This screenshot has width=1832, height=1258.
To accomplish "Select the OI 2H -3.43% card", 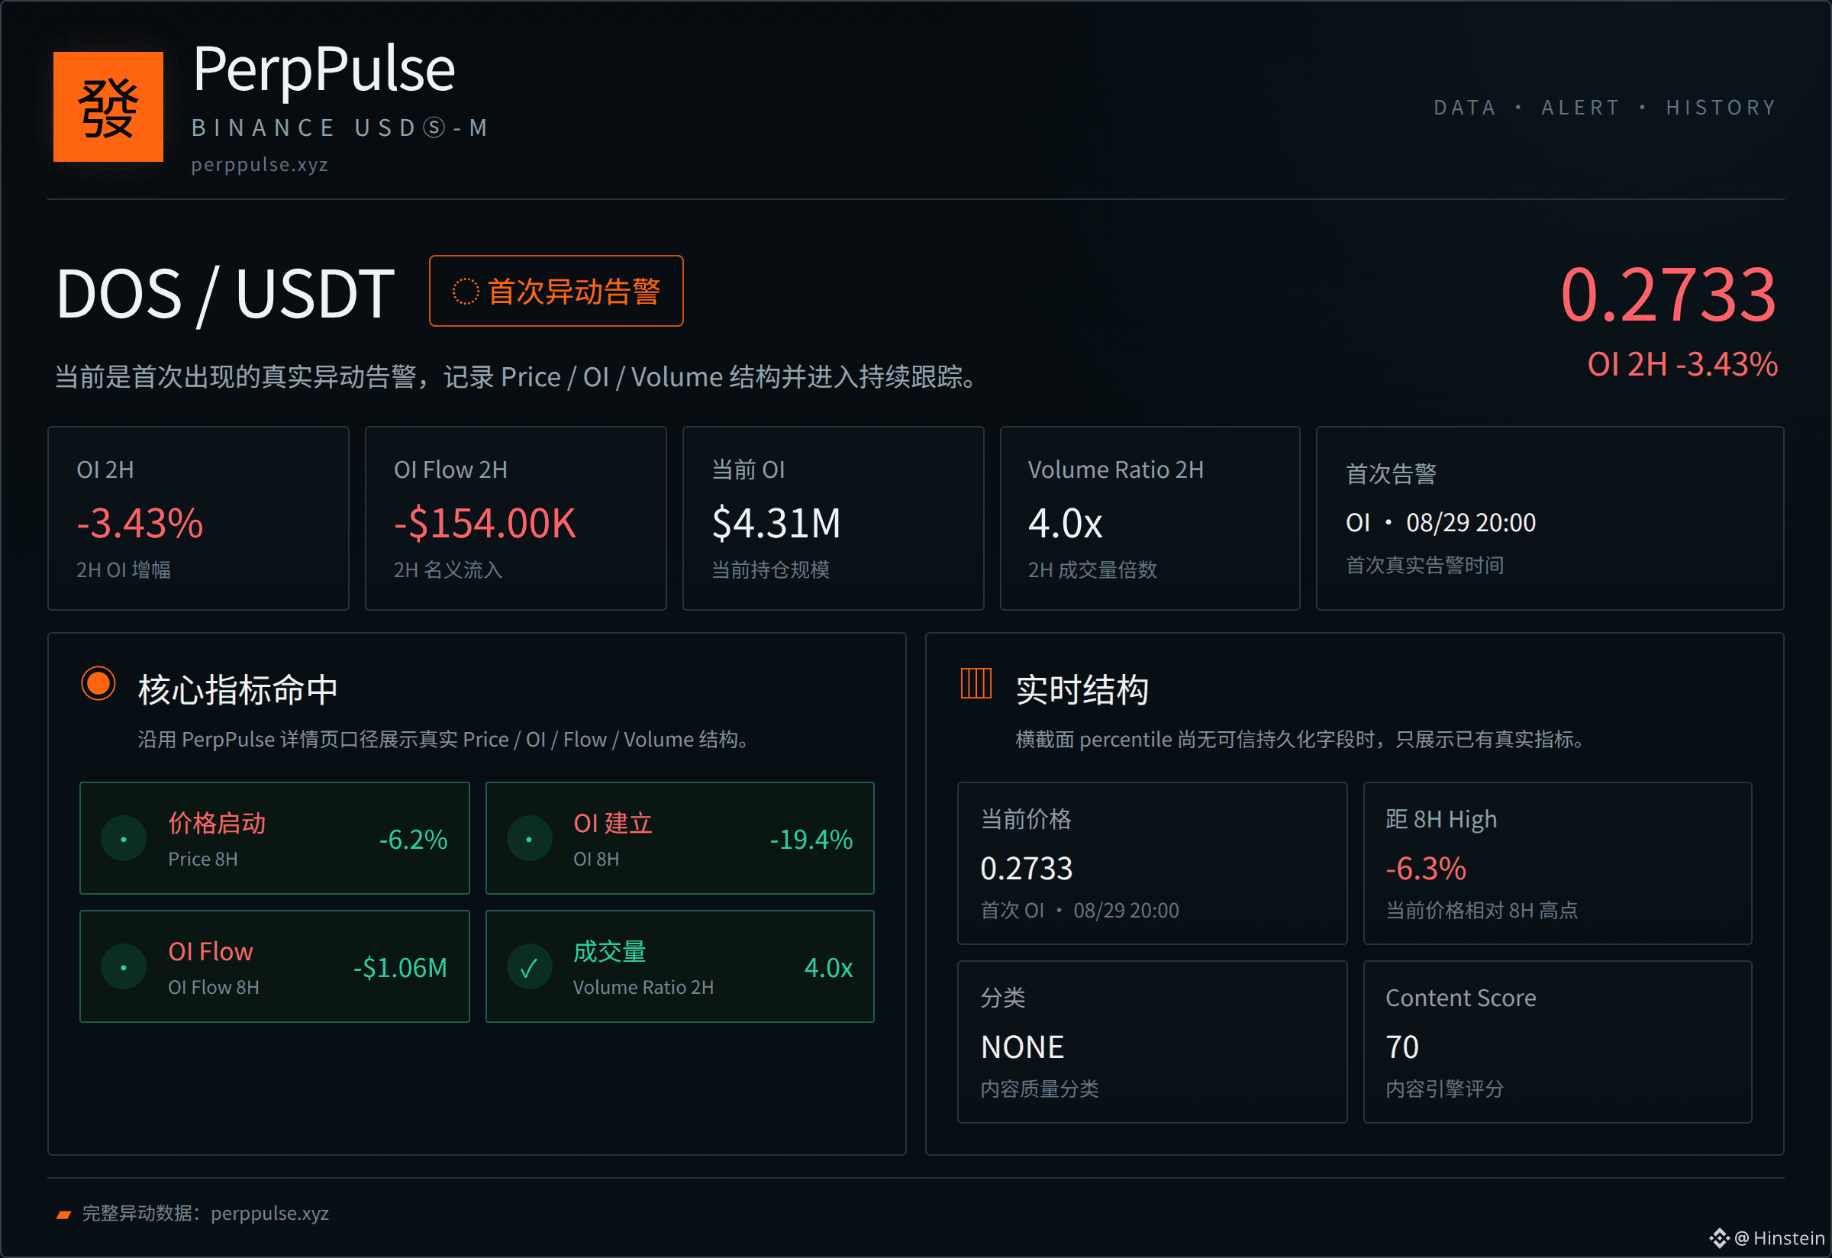I will tap(198, 518).
